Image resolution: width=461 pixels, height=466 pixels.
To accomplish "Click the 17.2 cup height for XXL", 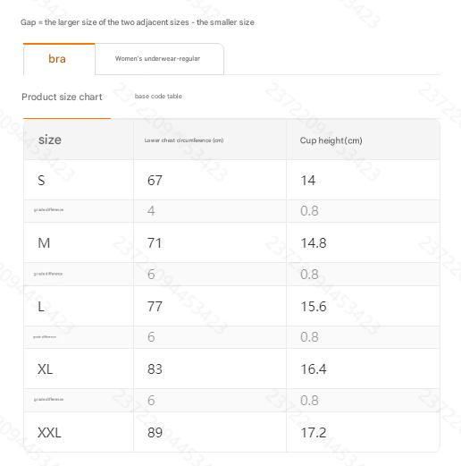I will pos(314,433).
